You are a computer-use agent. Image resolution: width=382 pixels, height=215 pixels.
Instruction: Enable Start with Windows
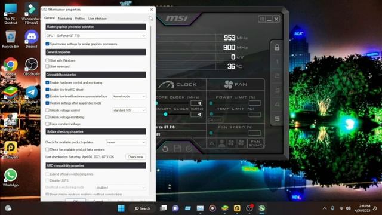pos(47,60)
